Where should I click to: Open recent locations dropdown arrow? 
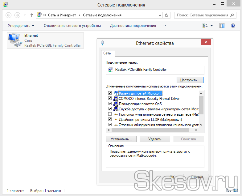(x=25, y=15)
